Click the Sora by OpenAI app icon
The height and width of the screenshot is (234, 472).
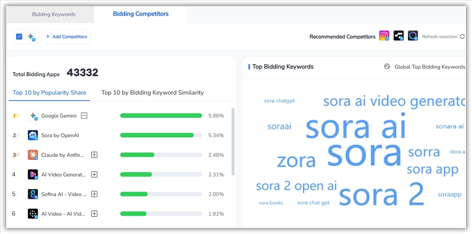[33, 135]
